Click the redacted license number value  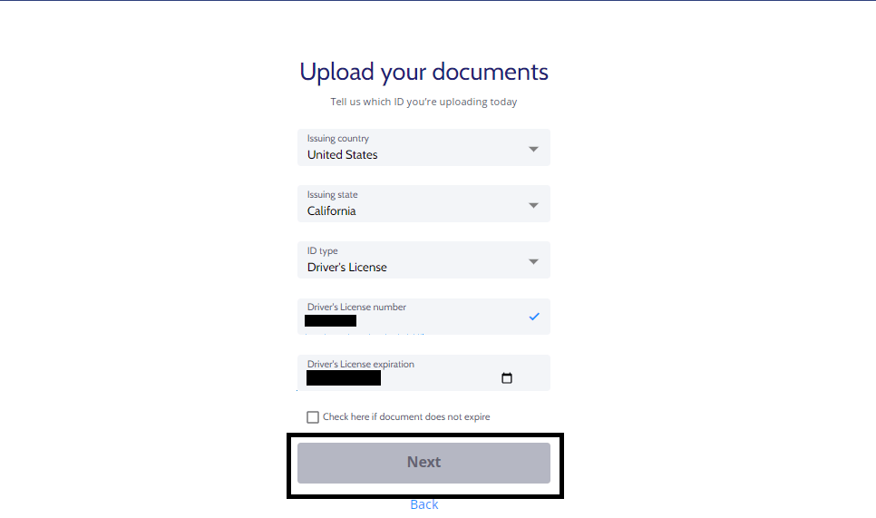click(x=331, y=321)
